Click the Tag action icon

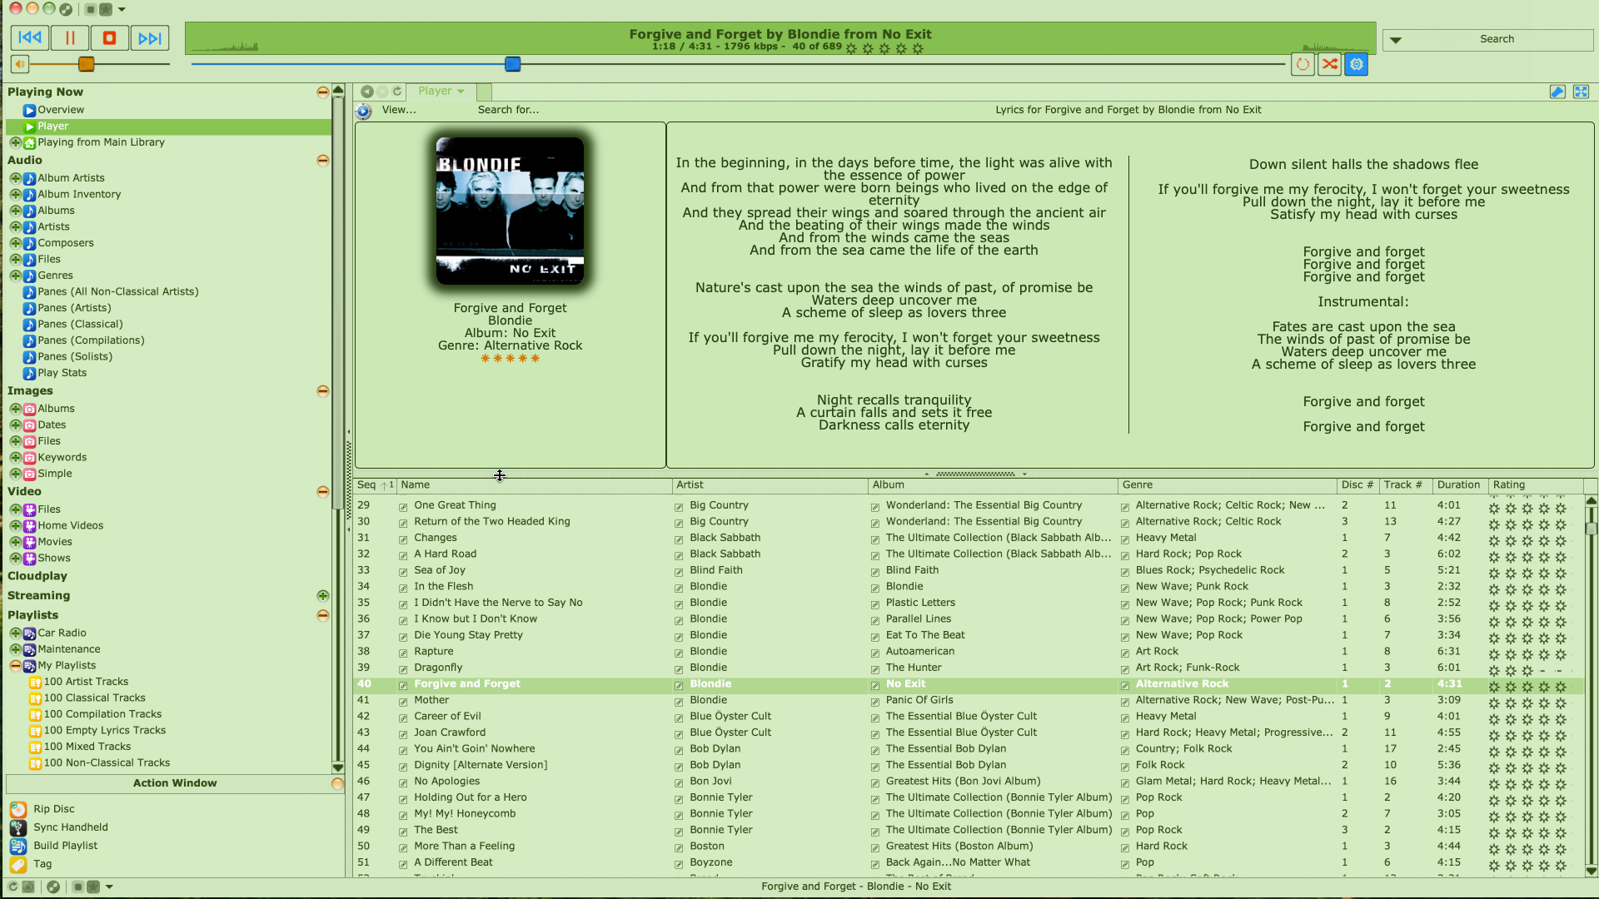click(18, 864)
